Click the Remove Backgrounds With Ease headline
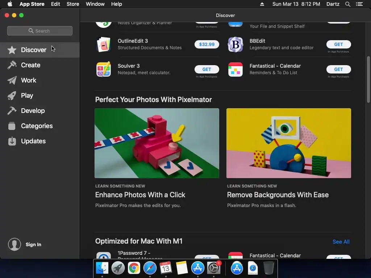Image resolution: width=371 pixels, height=278 pixels. (x=278, y=195)
